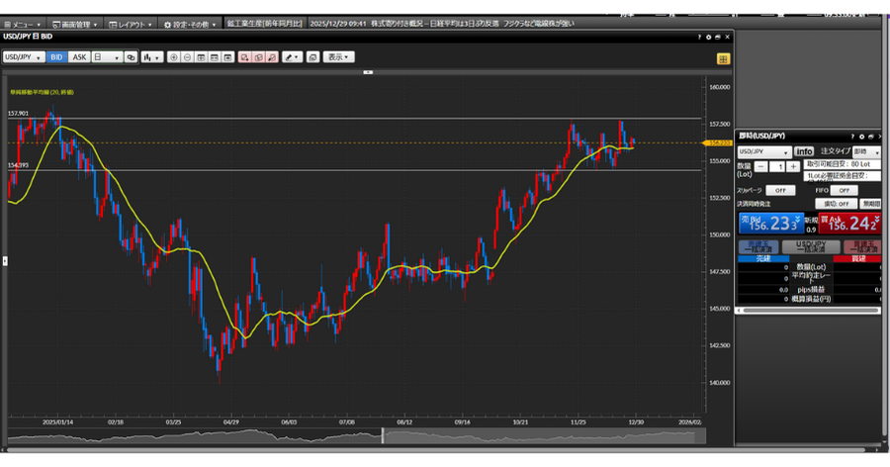Click the compare chart icon beside timeframe dropdown
The height and width of the screenshot is (467, 890).
point(131,57)
